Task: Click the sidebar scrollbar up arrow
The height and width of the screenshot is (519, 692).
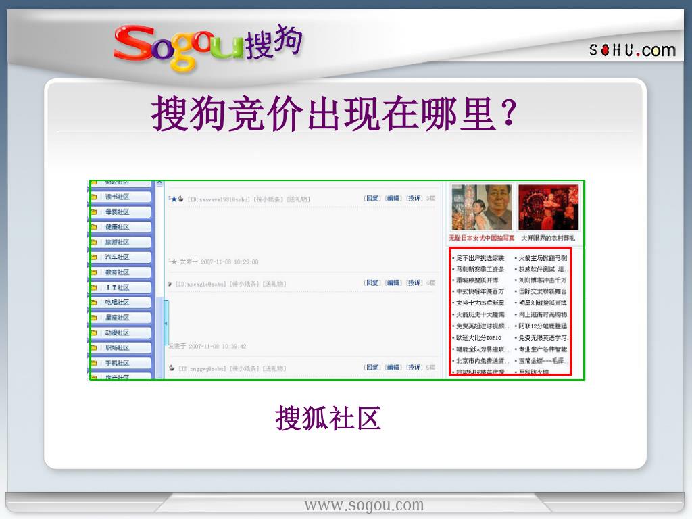Action: [159, 182]
